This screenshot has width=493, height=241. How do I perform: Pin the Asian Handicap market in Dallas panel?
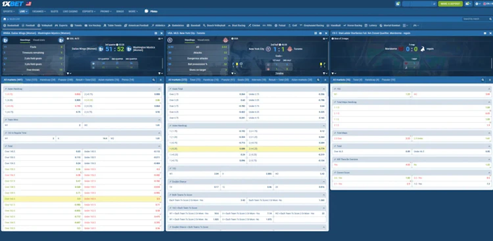pos(5,89)
